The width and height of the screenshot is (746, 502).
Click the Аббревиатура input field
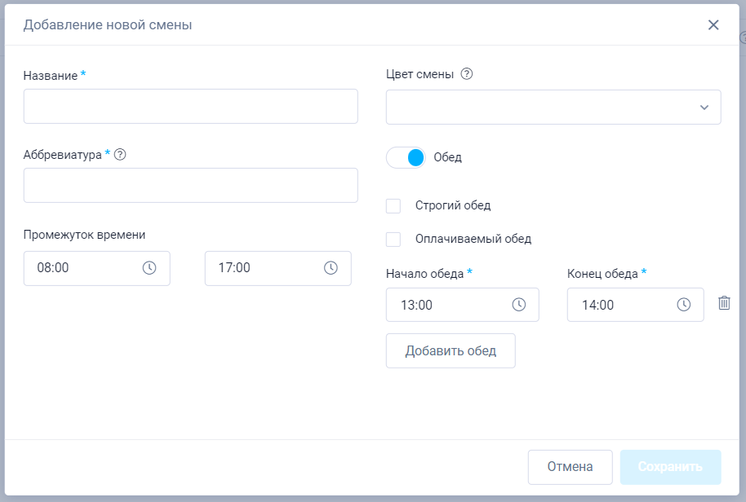pos(191,185)
